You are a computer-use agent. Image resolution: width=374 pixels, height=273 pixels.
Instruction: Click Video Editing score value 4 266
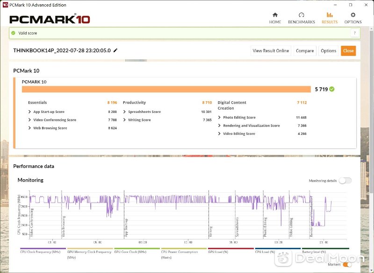(x=302, y=133)
